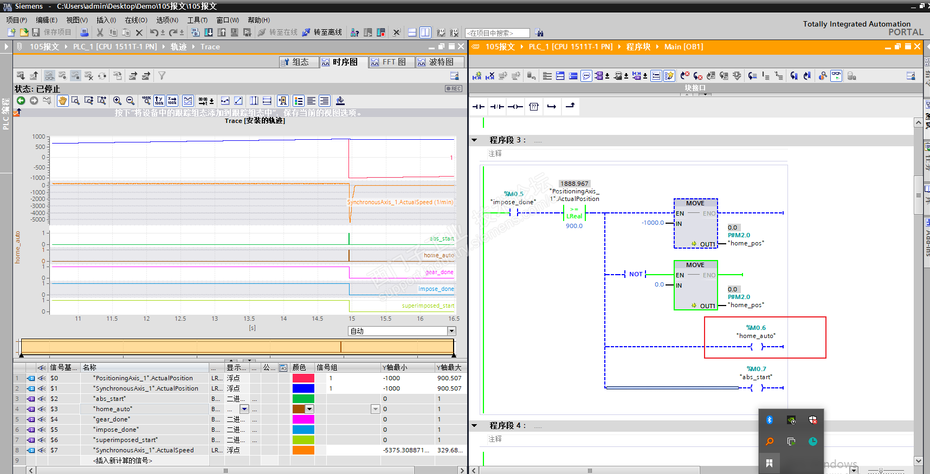Click the trace filter funnel icon
Image resolution: width=930 pixels, height=474 pixels.
[x=162, y=76]
